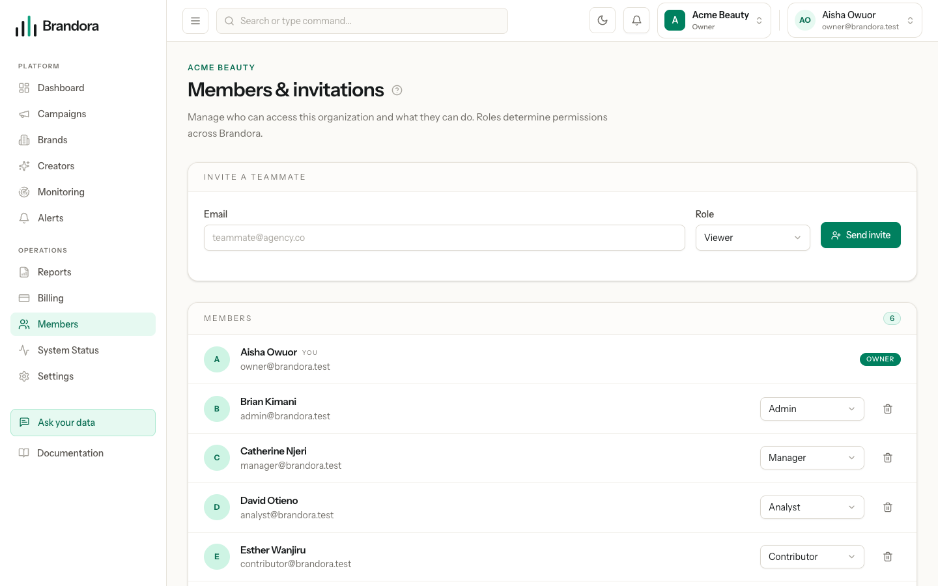Viewport: 938px width, 586px height.
Task: Click the ACME BEAUTY breadcrumb label
Action: 221,68
